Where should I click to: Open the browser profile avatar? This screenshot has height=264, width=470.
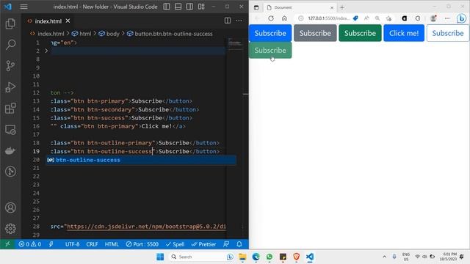coord(433,18)
